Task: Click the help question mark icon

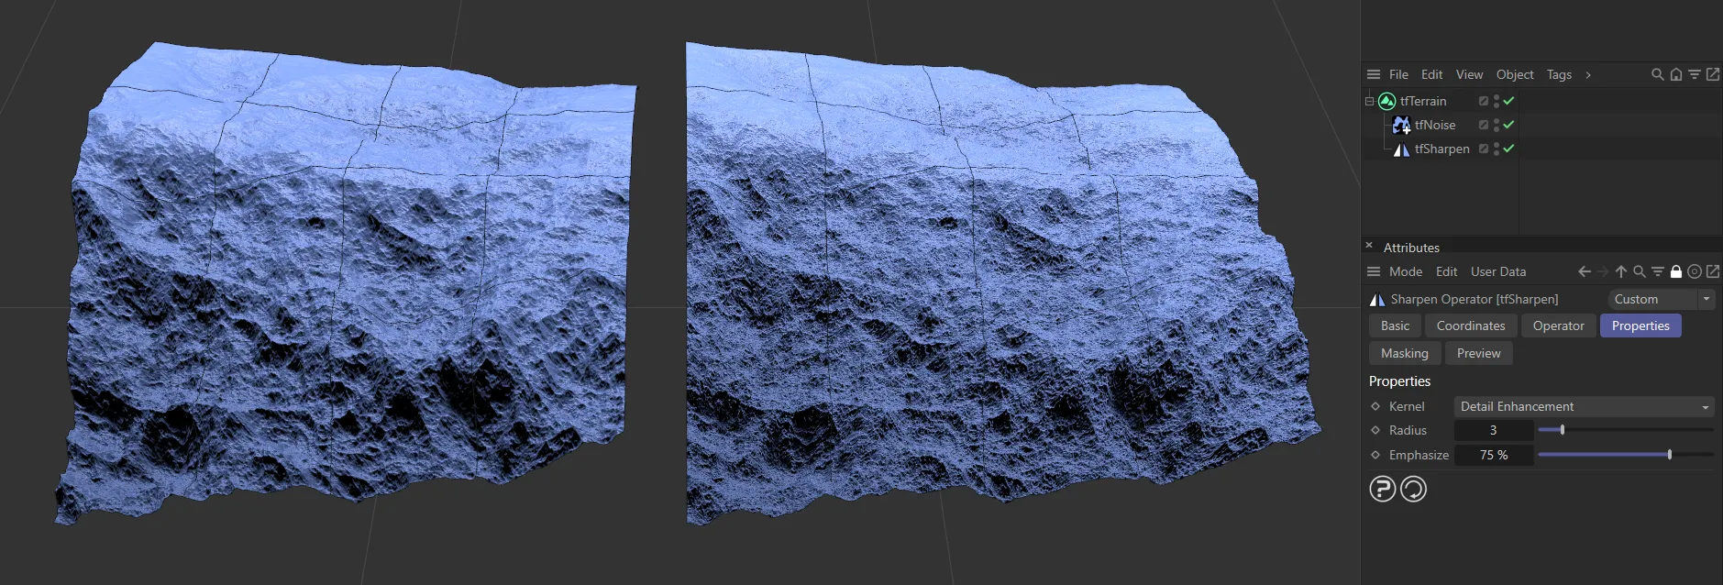Action: [x=1382, y=489]
